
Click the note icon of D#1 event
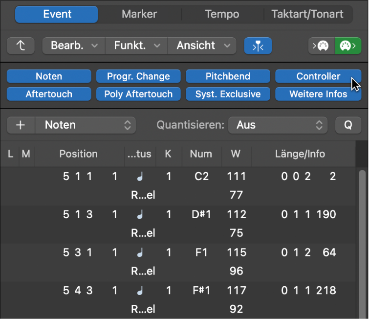point(140,214)
